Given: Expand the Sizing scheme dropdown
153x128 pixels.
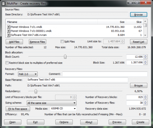Looking at the screenshot, I should 51,103.
